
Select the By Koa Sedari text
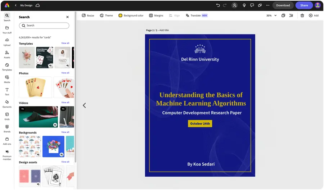(x=201, y=164)
